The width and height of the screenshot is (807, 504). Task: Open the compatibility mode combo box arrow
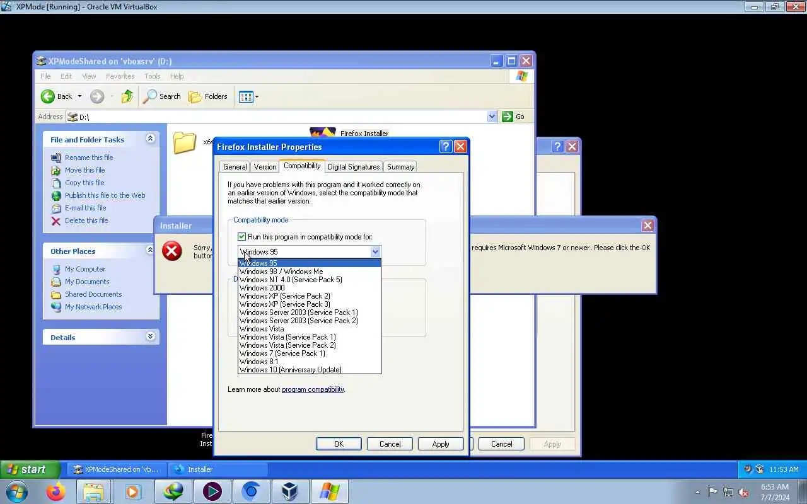click(375, 252)
